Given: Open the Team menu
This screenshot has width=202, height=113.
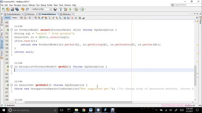Looking at the screenshot, I should coord(56,5).
